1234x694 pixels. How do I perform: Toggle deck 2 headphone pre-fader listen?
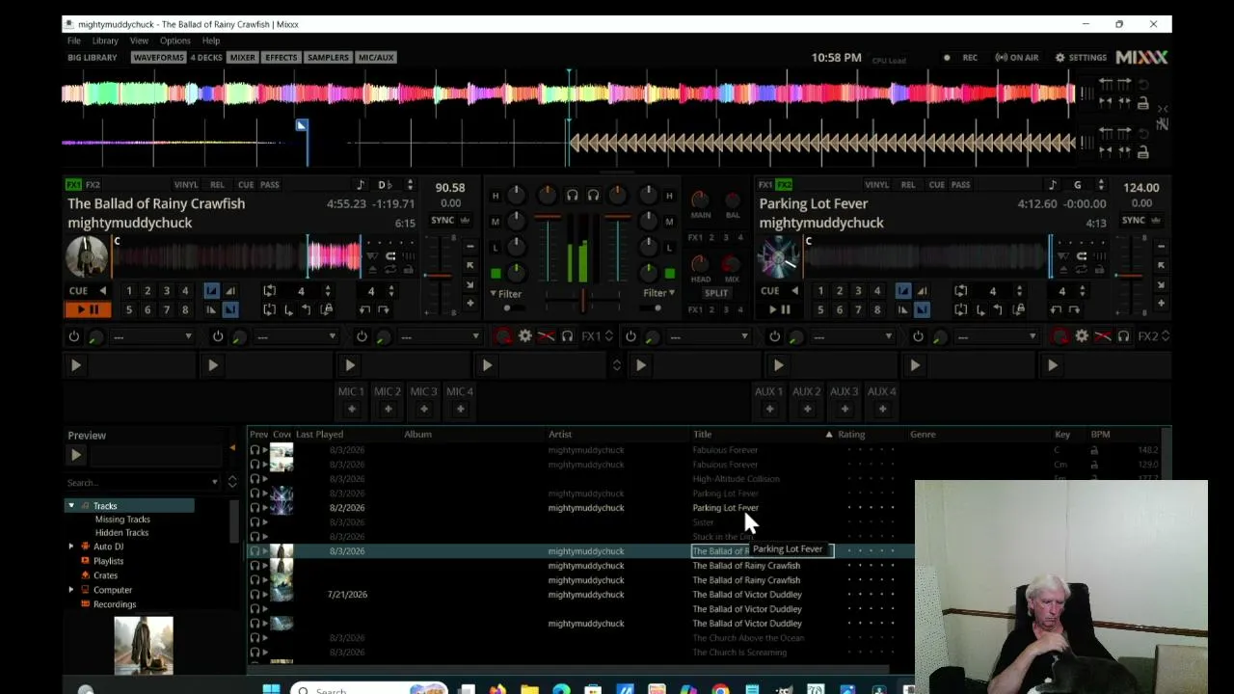(x=593, y=196)
